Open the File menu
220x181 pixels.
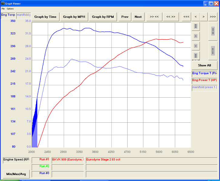pos(3,9)
